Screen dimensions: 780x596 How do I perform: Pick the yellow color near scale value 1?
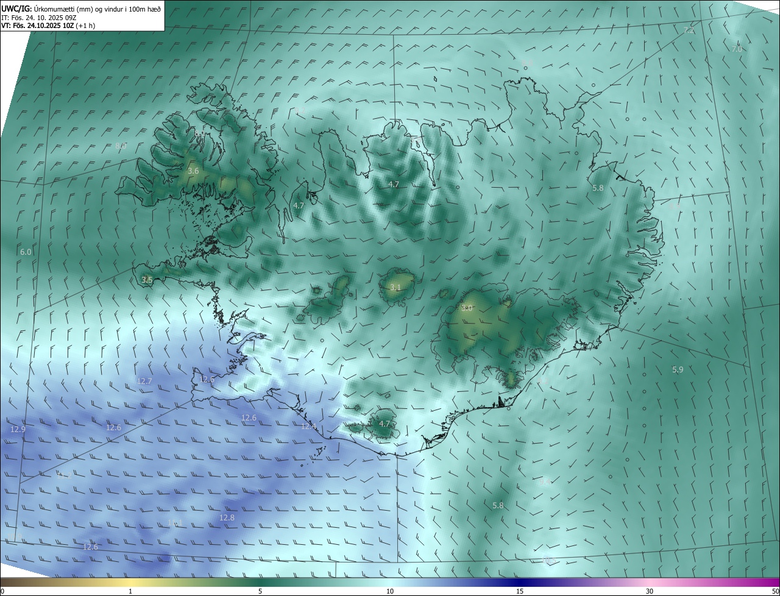(x=130, y=582)
